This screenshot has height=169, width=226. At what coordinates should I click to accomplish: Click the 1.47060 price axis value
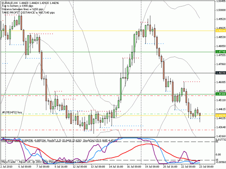(x=221, y=64)
